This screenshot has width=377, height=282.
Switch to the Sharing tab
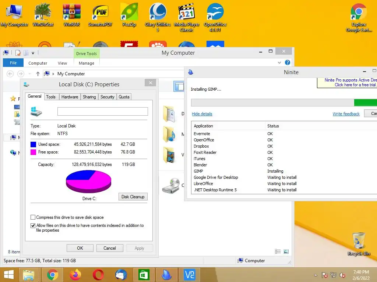pyautogui.click(x=89, y=97)
